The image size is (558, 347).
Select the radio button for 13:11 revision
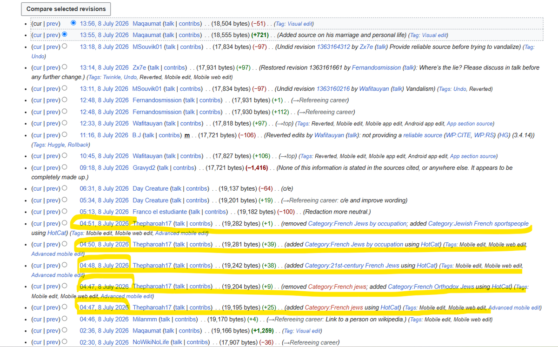click(65, 88)
